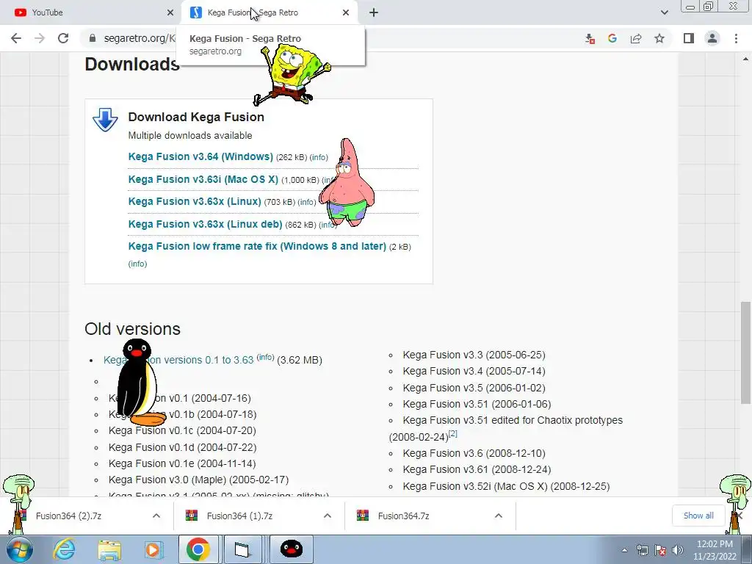Open downloaded file Fusion364.7z
This screenshot has width=752, height=564.
coord(403,516)
